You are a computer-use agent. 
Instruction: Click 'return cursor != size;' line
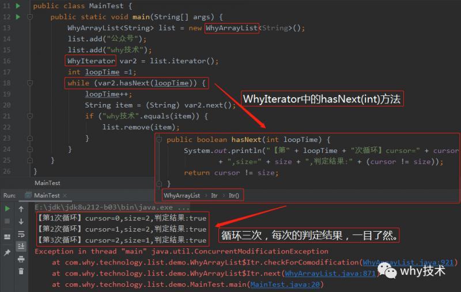point(231,173)
